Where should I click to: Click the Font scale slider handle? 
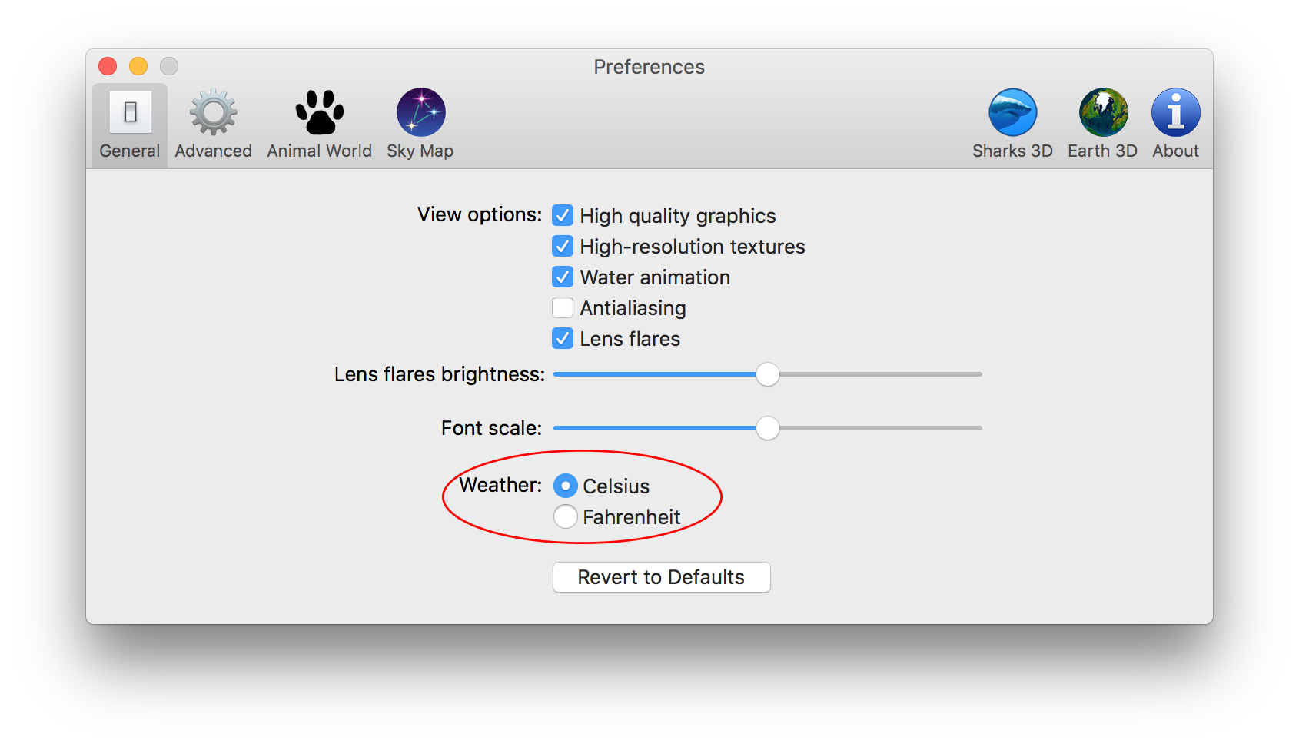pos(767,428)
